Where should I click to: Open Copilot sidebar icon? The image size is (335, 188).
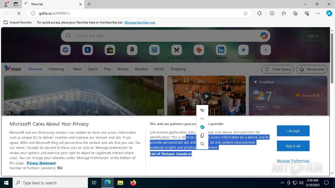point(329,13)
